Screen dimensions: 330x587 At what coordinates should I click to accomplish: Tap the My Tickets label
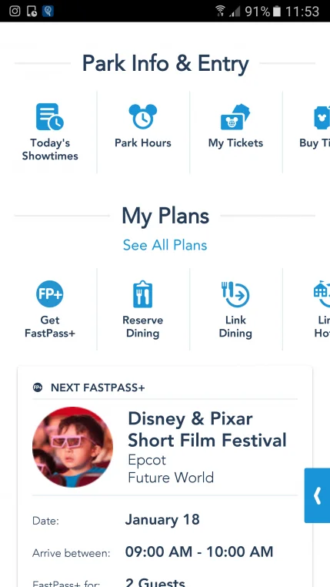(235, 143)
